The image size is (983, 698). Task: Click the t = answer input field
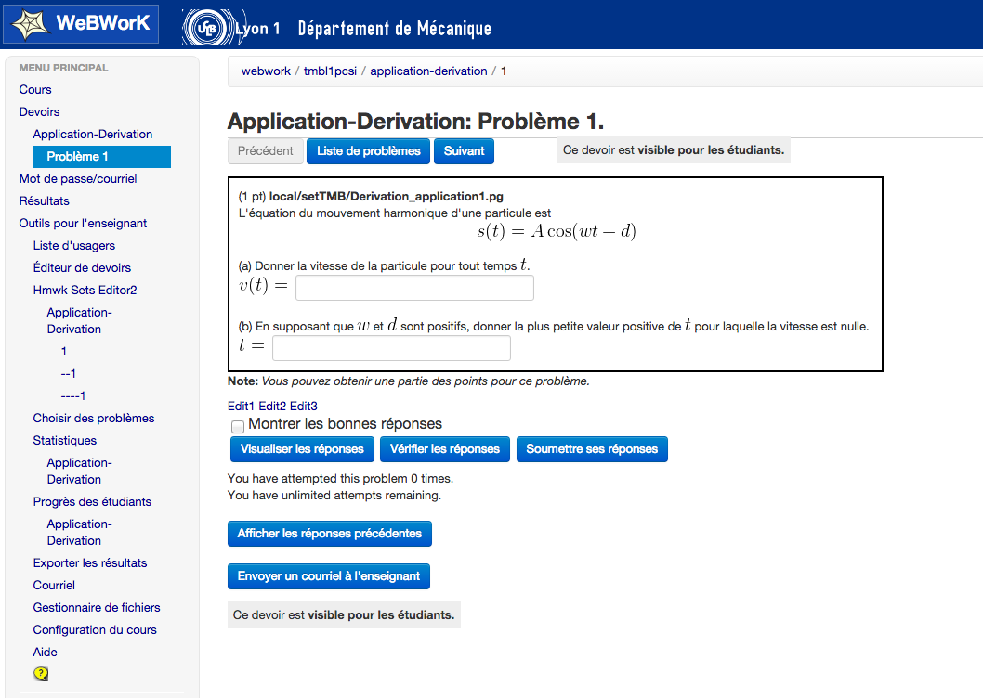pyautogui.click(x=391, y=348)
